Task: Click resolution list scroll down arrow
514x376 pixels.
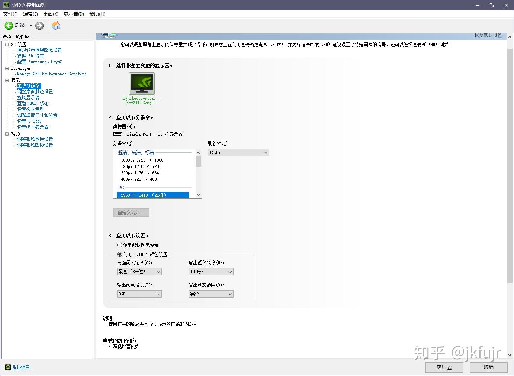Action: (198, 195)
